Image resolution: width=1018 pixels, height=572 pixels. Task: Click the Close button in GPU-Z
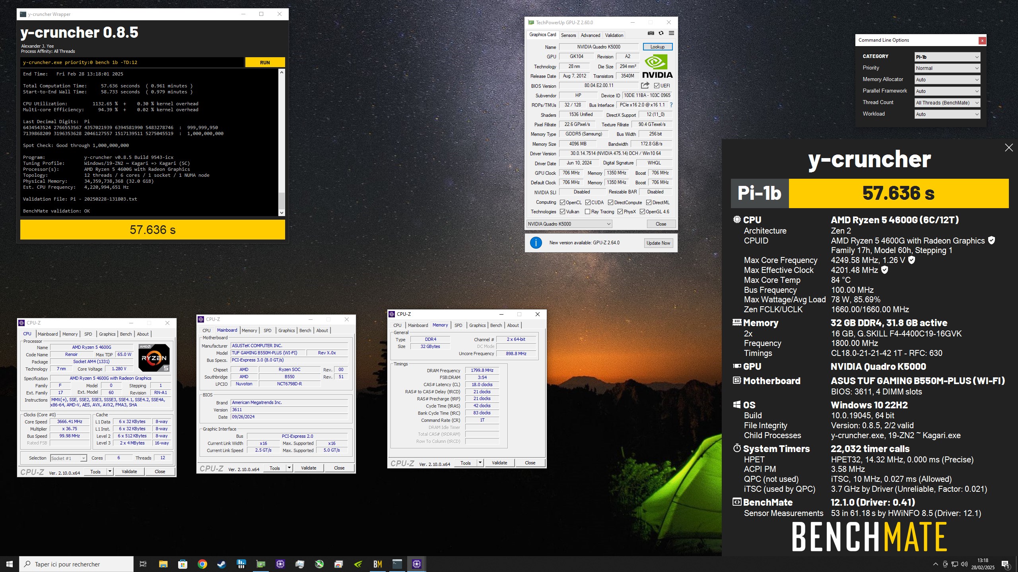661,224
